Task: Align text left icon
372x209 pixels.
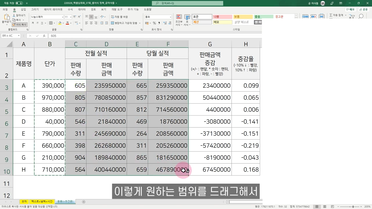Action: click(x=87, y=23)
